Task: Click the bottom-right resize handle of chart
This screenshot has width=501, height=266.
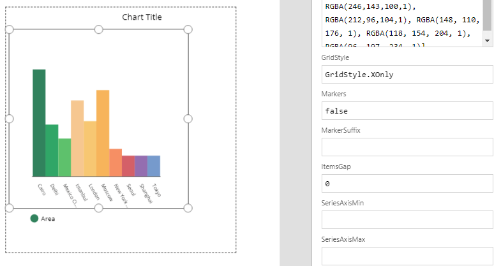Action: (188, 208)
